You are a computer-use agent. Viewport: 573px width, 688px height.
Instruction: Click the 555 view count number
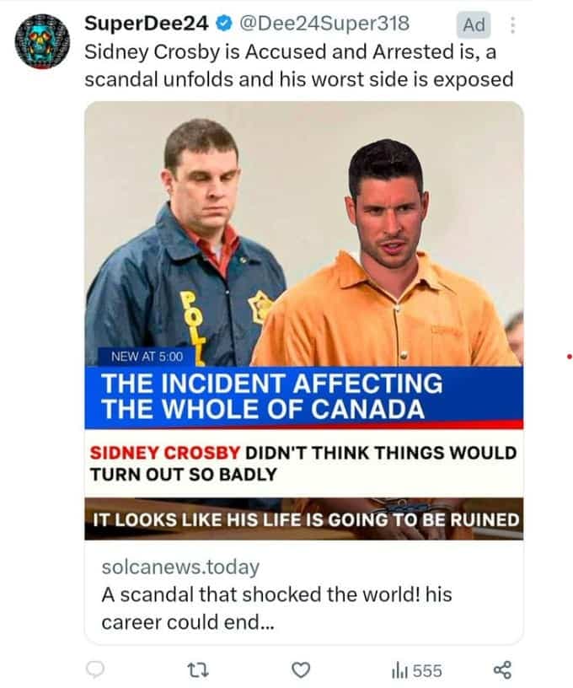(x=427, y=670)
